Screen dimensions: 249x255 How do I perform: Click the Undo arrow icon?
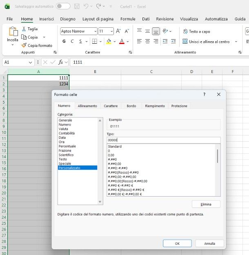[x=86, y=7]
